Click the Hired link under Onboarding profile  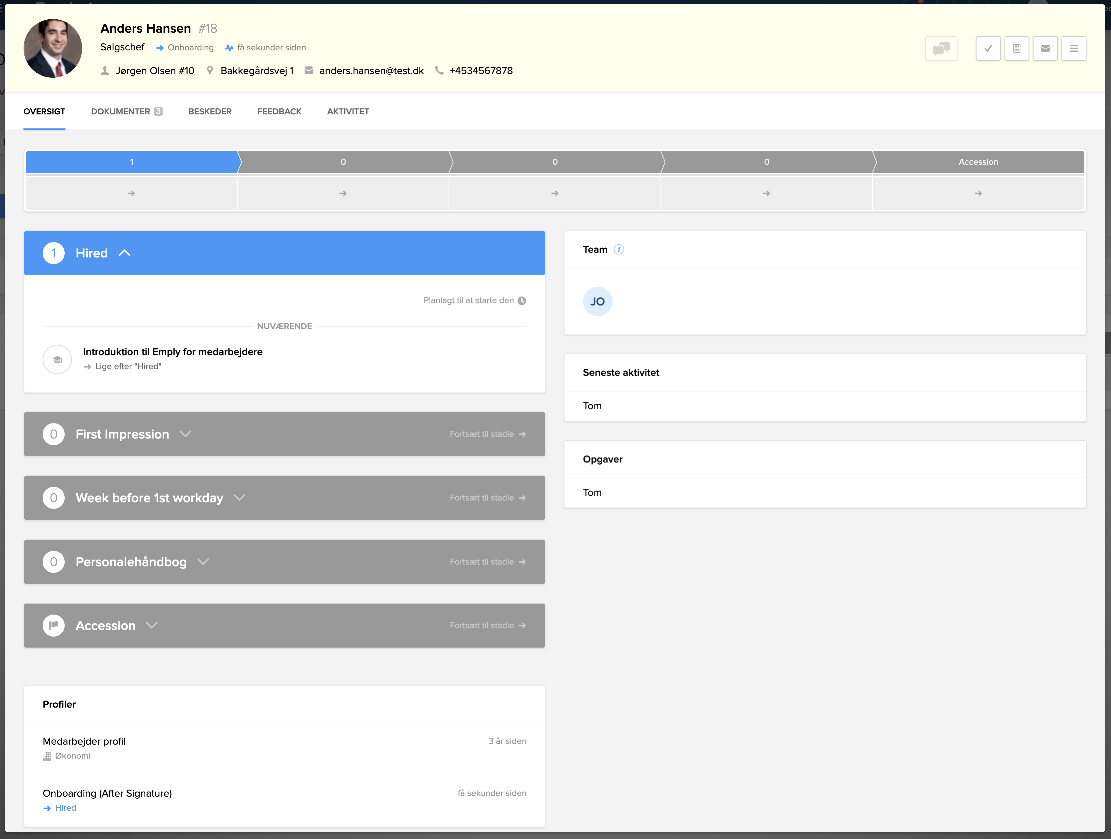(x=65, y=808)
